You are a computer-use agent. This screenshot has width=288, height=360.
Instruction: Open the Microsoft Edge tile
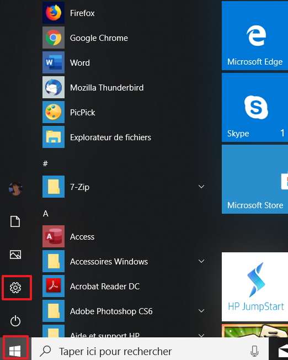coord(255,35)
